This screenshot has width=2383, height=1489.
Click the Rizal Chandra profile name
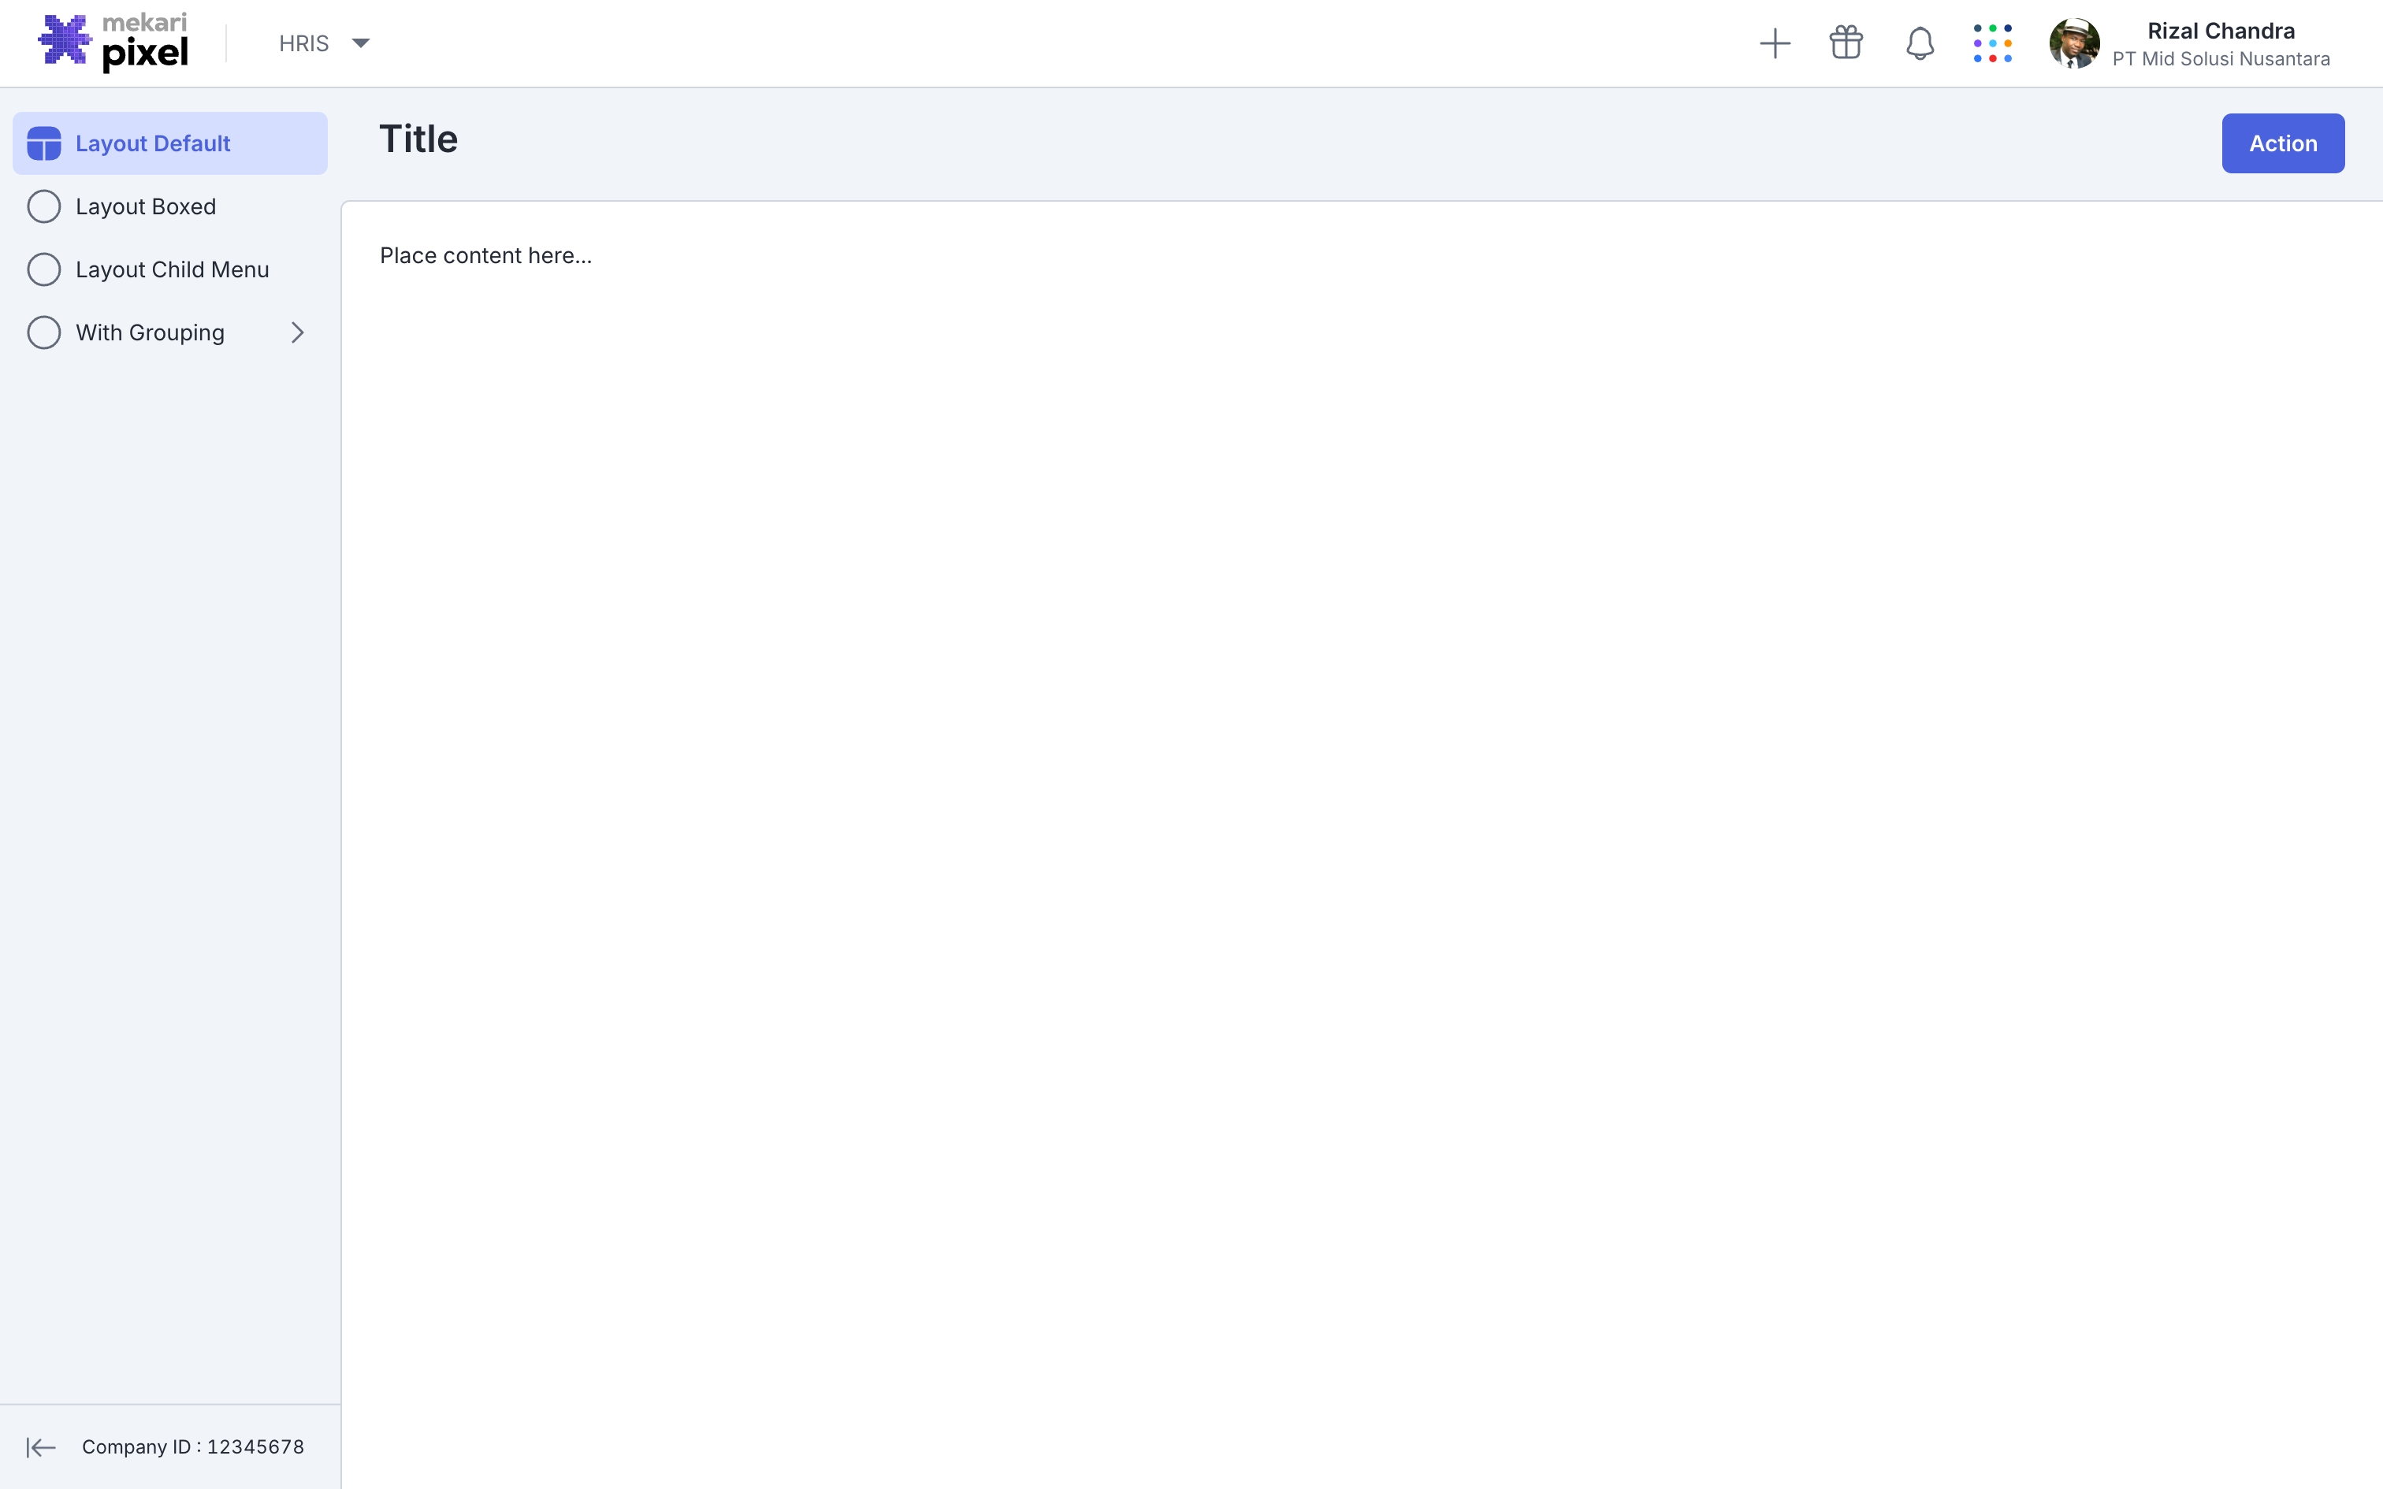pyautogui.click(x=2221, y=32)
